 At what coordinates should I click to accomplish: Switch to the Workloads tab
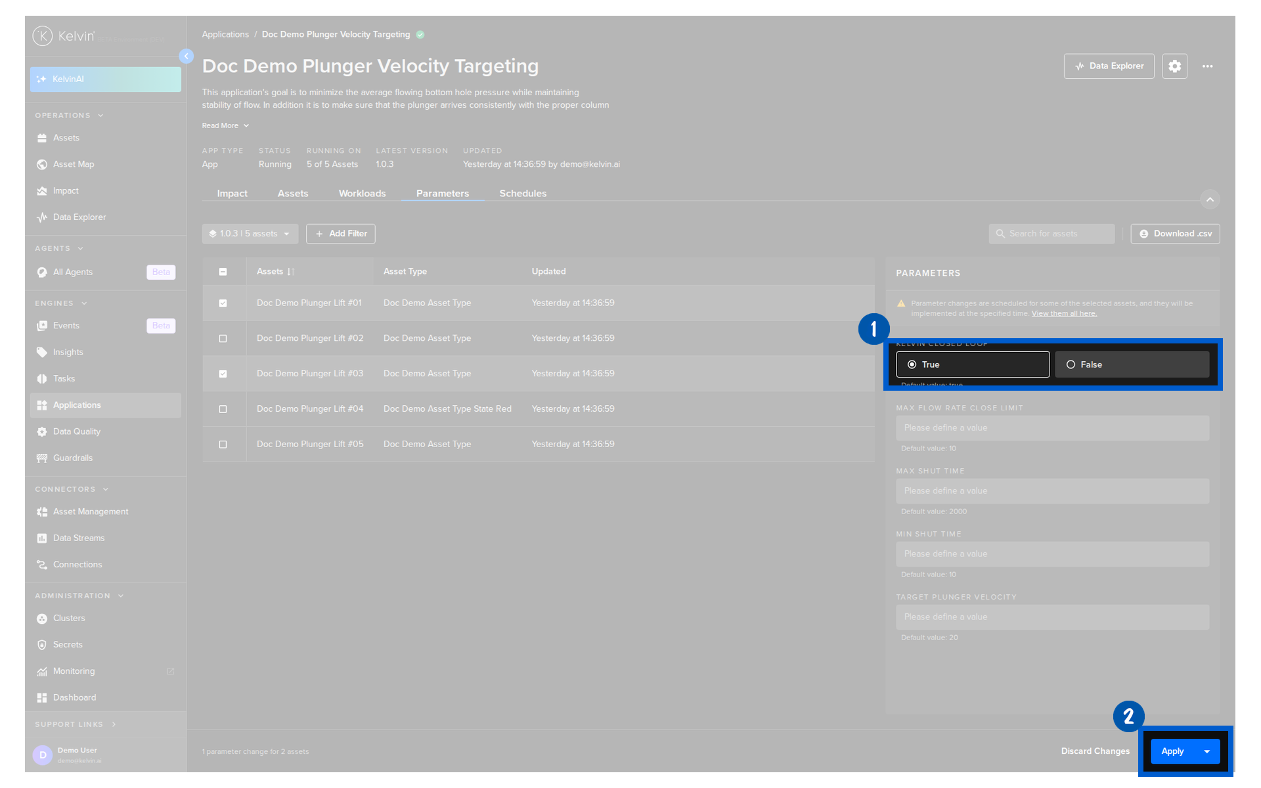[362, 193]
